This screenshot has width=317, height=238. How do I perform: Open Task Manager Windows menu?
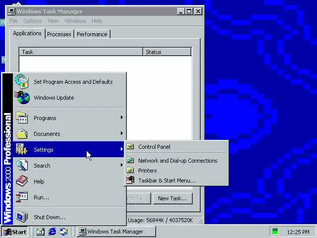point(75,21)
